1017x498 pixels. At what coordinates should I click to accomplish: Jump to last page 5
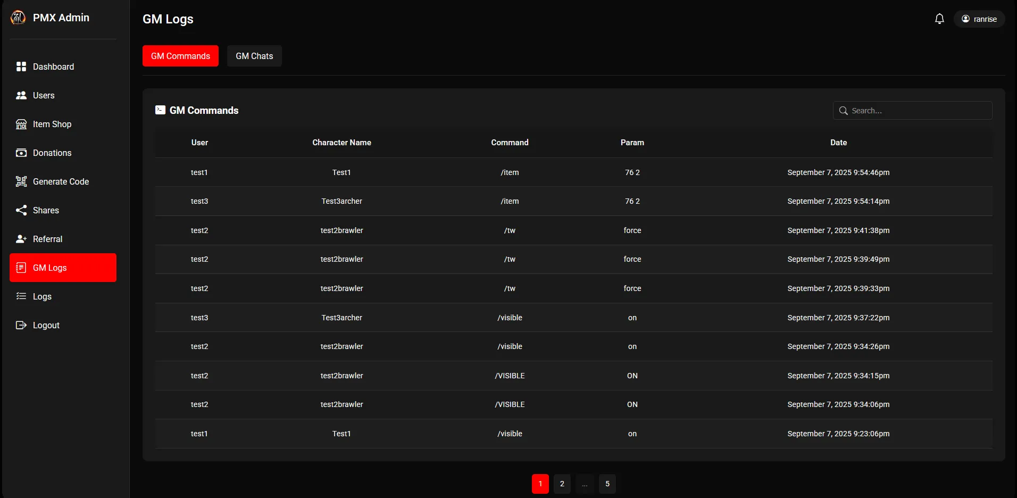(x=607, y=484)
